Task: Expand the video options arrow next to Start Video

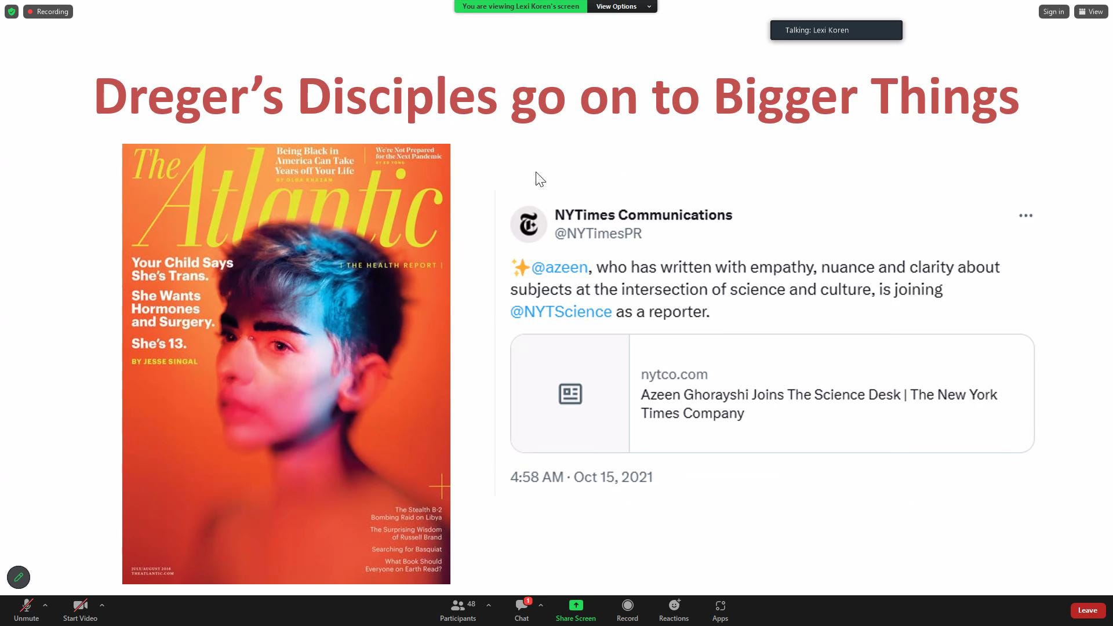Action: tap(102, 605)
